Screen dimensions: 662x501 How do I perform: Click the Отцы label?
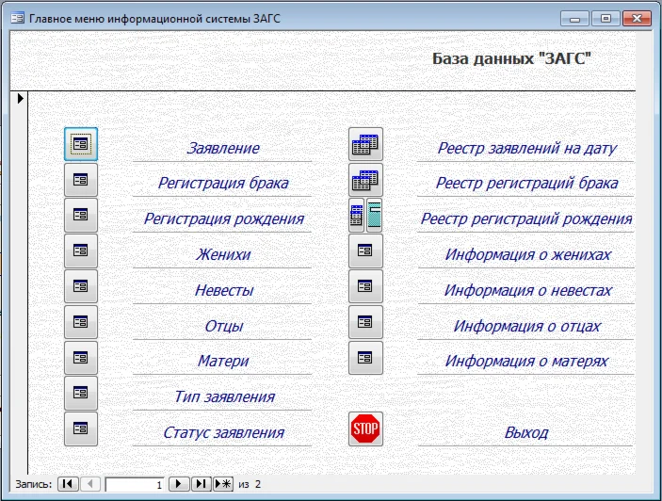tap(224, 326)
